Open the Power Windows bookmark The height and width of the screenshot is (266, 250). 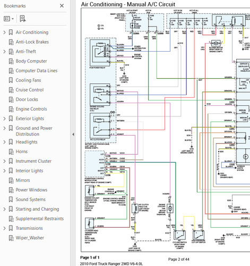point(31,190)
